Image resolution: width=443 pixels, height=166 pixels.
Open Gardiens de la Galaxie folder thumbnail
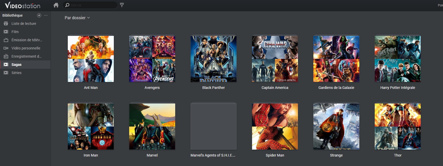click(336, 59)
